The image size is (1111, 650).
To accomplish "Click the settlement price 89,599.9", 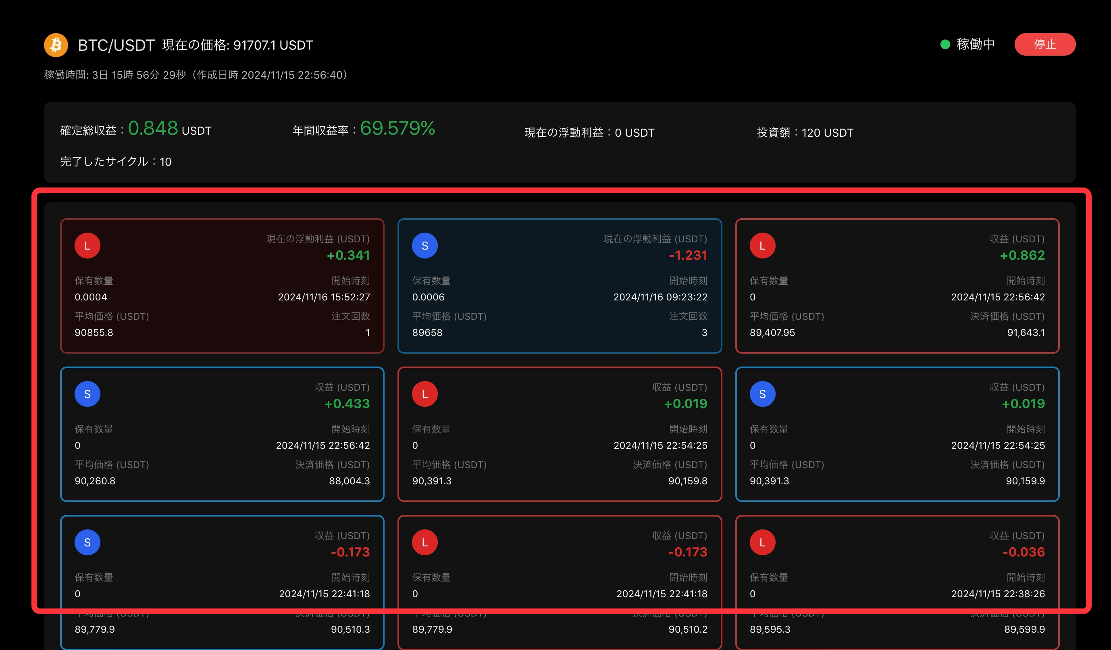I will (1025, 629).
